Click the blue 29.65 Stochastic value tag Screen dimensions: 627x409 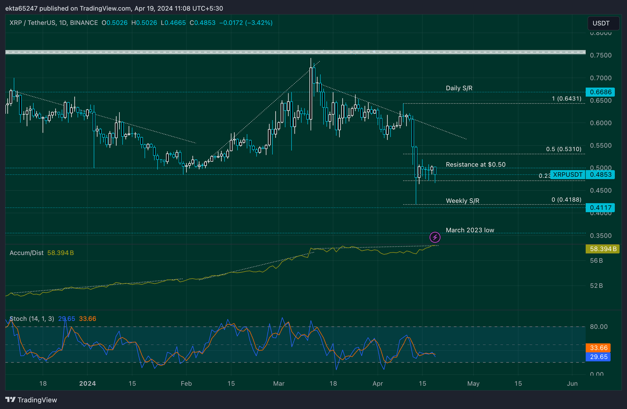point(598,357)
